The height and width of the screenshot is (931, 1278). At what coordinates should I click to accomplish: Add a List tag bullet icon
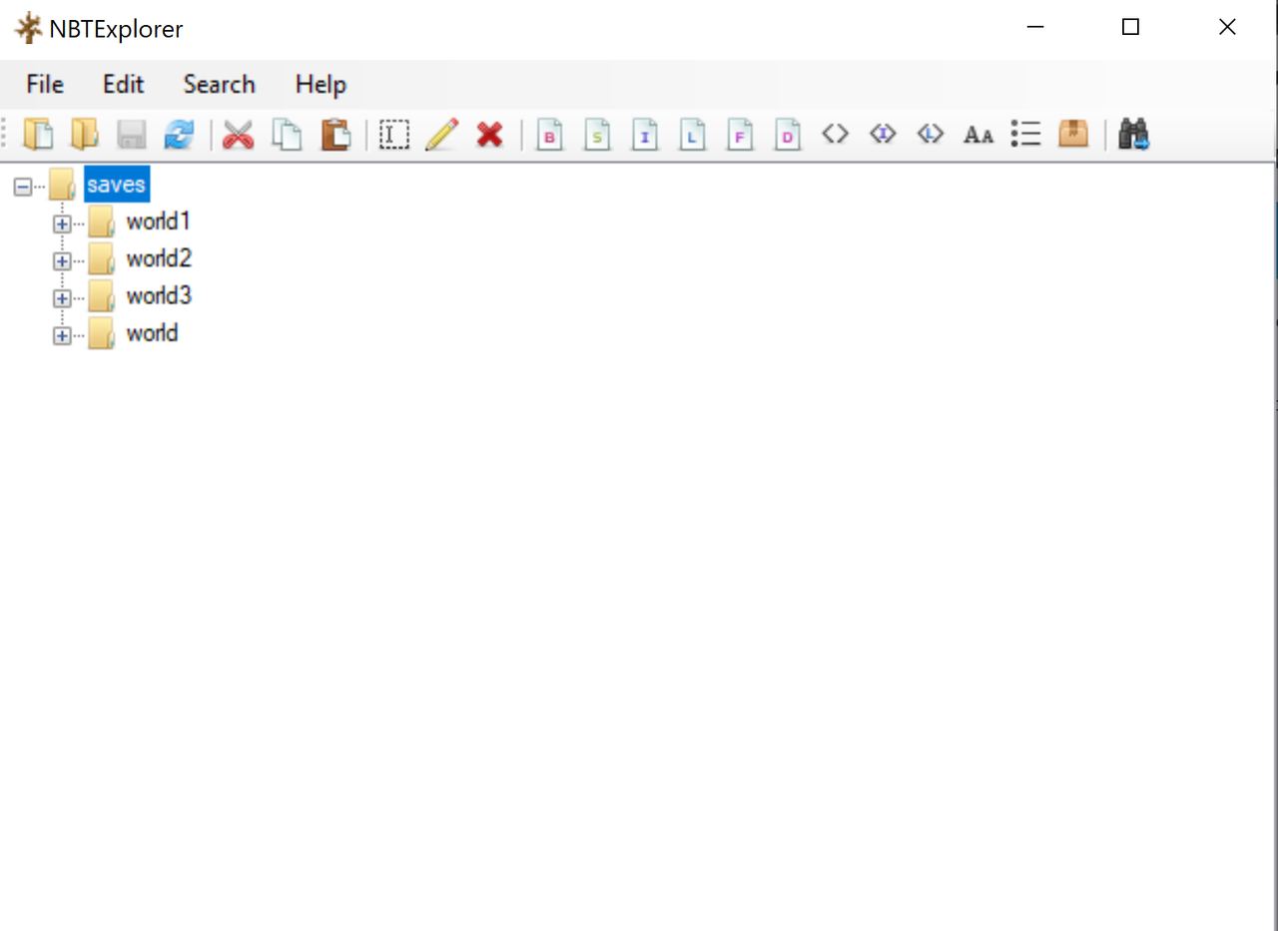(1025, 134)
